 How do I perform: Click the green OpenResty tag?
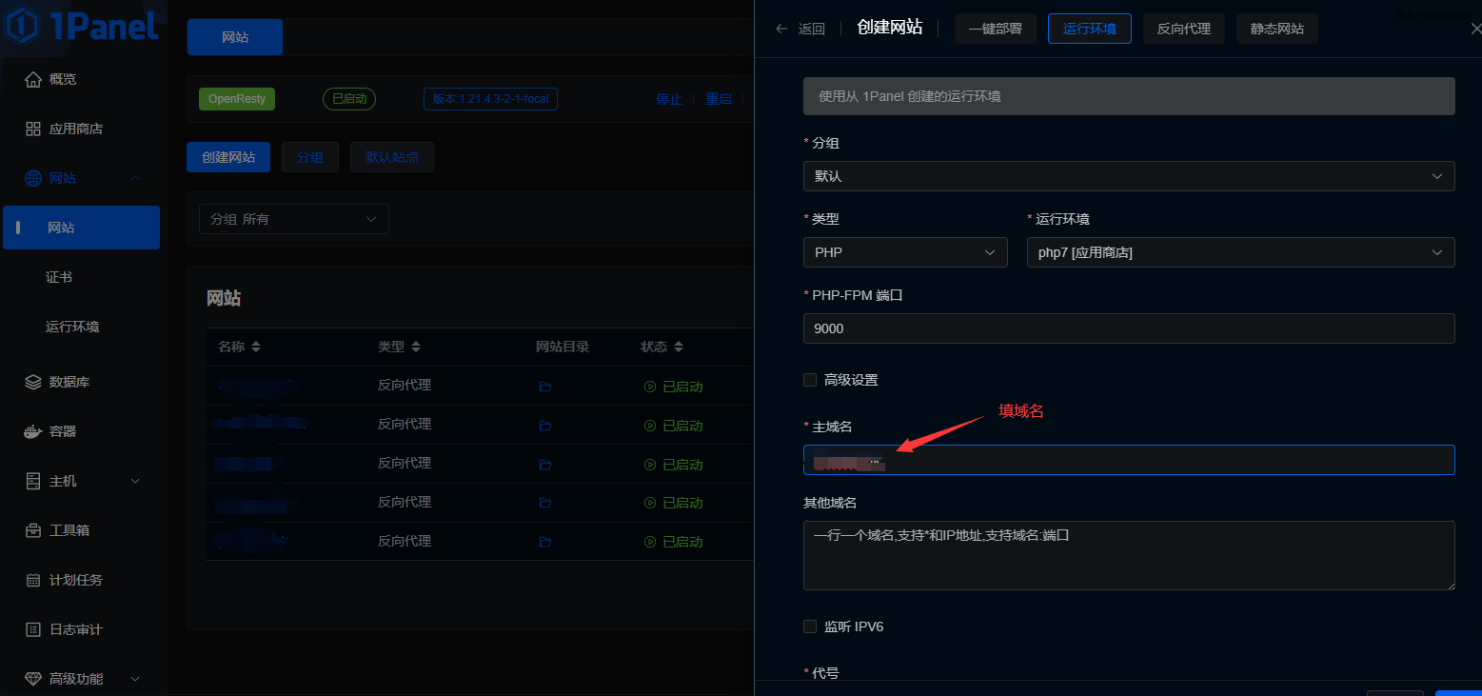tap(237, 99)
